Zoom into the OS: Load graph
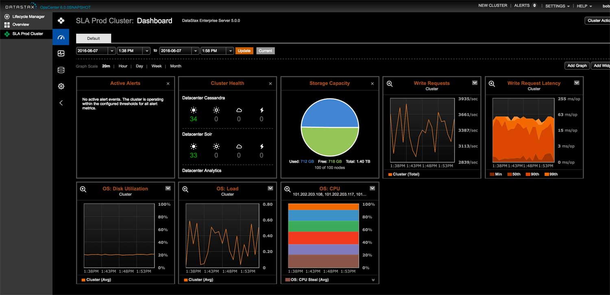The width and height of the screenshot is (610, 295). pos(185,189)
